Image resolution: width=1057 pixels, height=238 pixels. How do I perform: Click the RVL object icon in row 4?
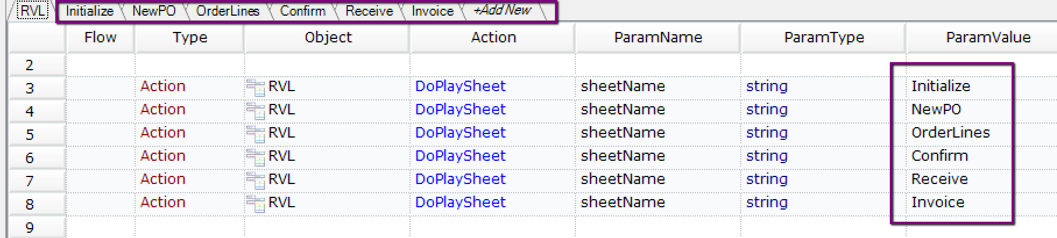(255, 110)
